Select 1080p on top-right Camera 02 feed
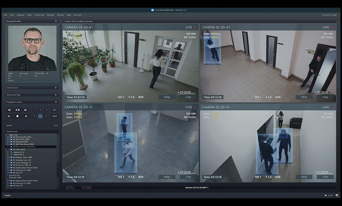 click(x=304, y=97)
